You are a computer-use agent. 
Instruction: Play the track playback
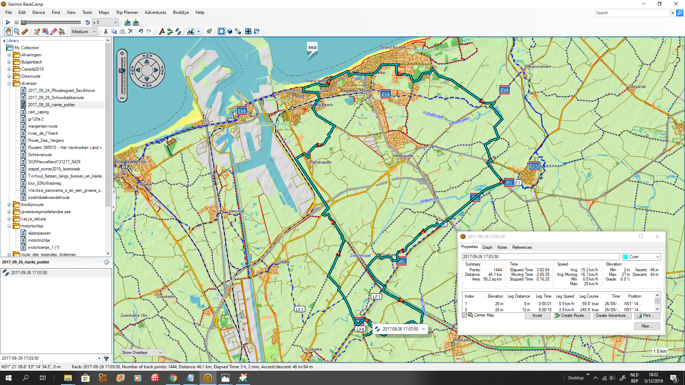(x=8, y=22)
